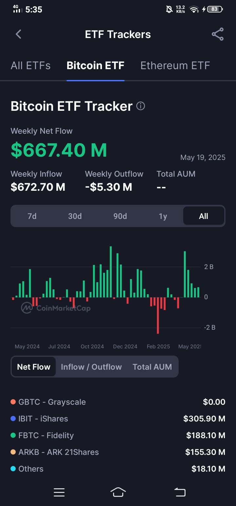
Task: Open the share icon
Action: 218,34
